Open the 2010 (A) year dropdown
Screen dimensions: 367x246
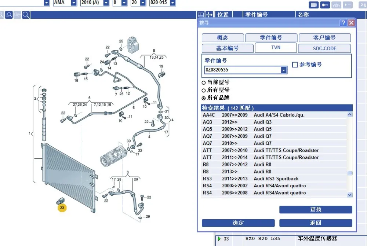106,3
